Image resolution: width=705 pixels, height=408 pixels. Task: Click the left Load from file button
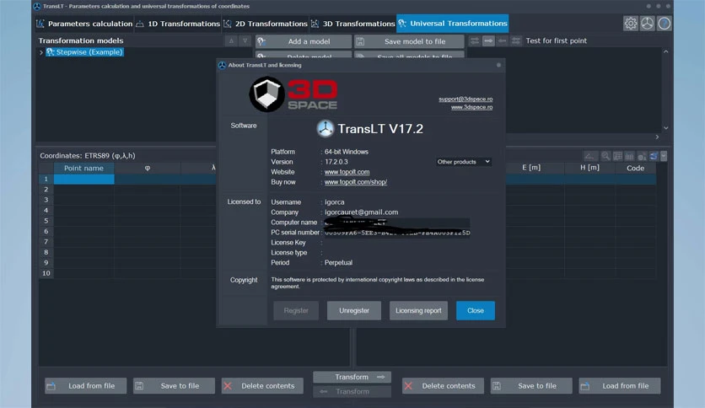tap(85, 386)
